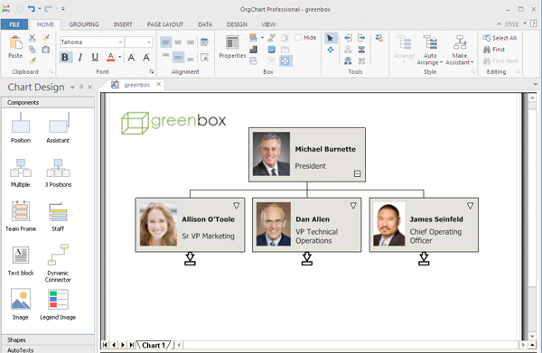The height and width of the screenshot is (353, 542).
Task: Click the Undo arrow in quick access toolbar
Action: 32,9
